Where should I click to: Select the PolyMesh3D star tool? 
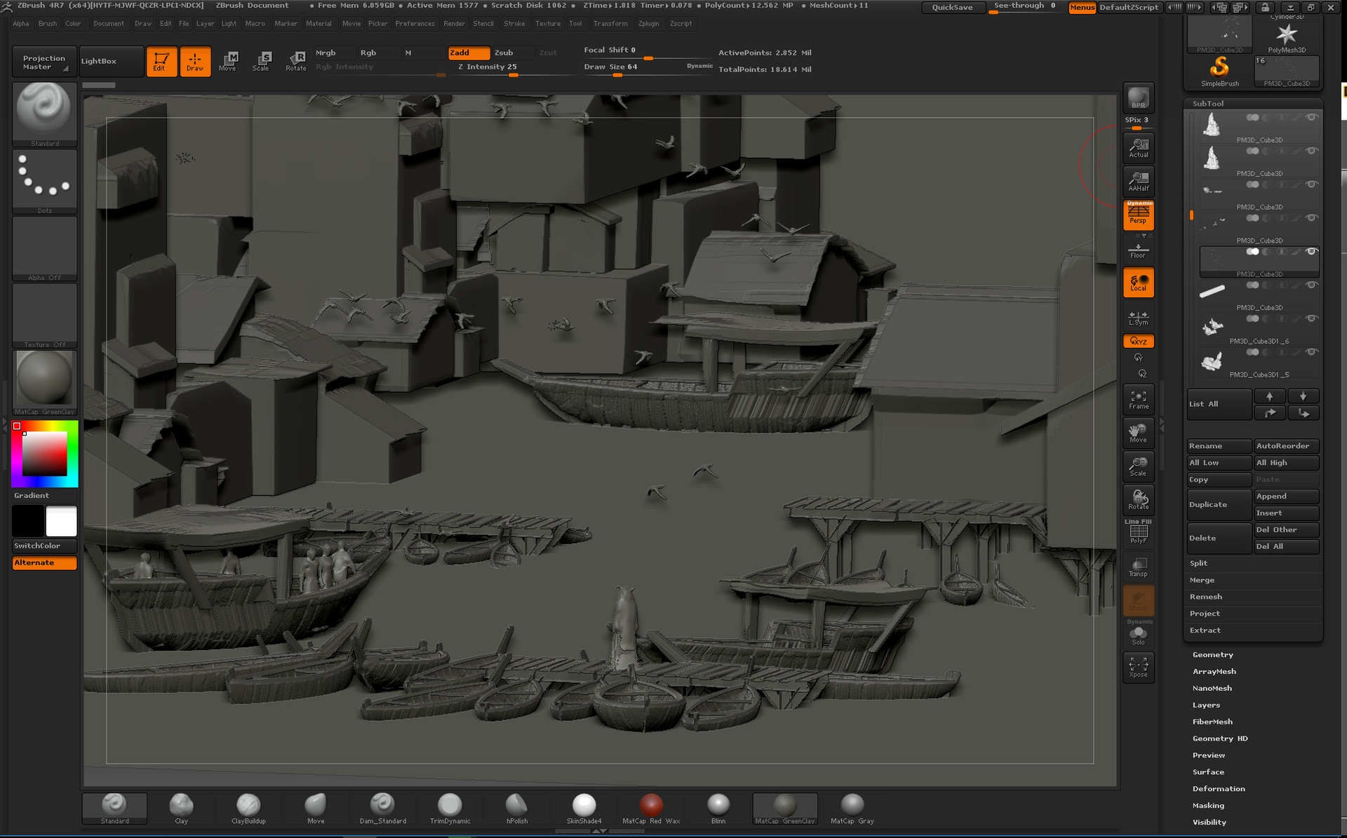tap(1287, 36)
